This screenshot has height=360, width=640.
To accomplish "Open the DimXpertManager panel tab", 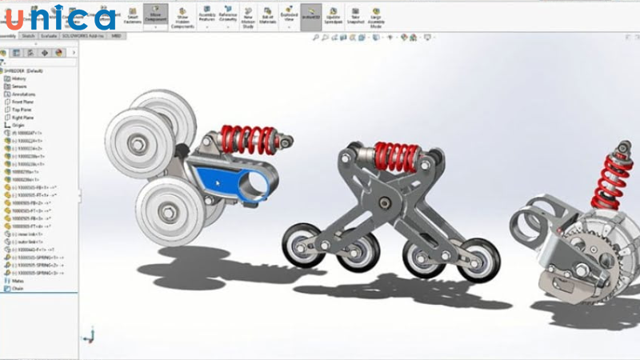I will [x=45, y=53].
